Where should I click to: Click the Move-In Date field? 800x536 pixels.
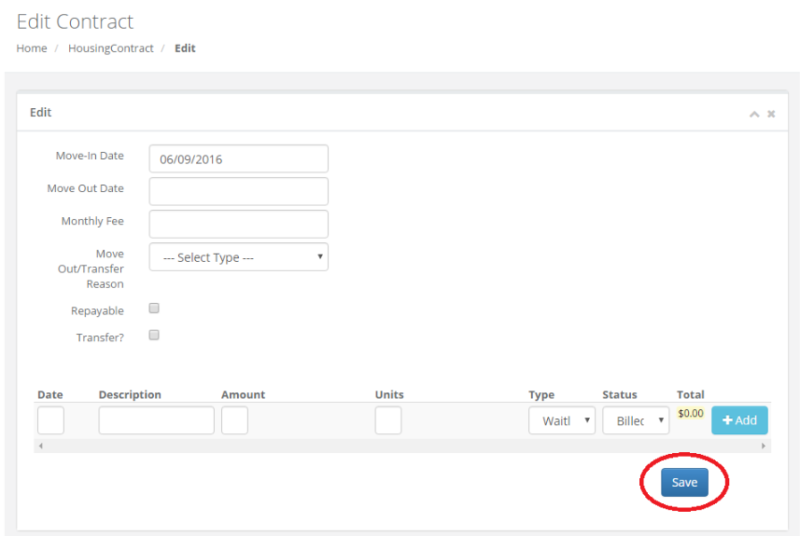tap(238, 159)
